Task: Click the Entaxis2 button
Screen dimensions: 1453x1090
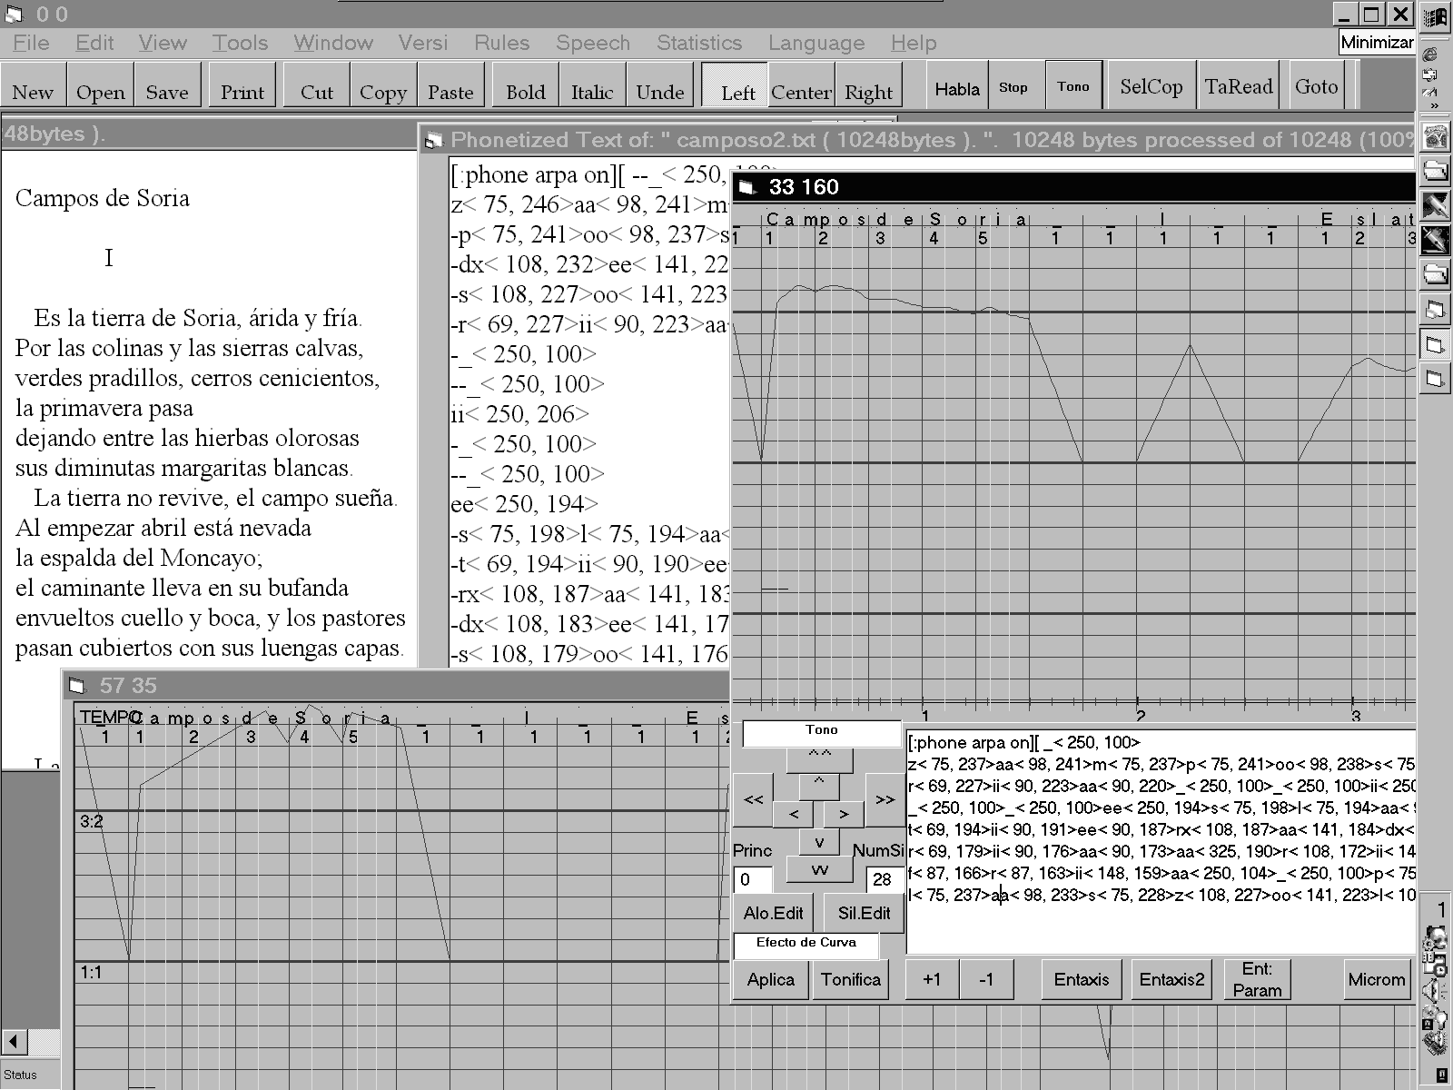Action: click(1171, 979)
